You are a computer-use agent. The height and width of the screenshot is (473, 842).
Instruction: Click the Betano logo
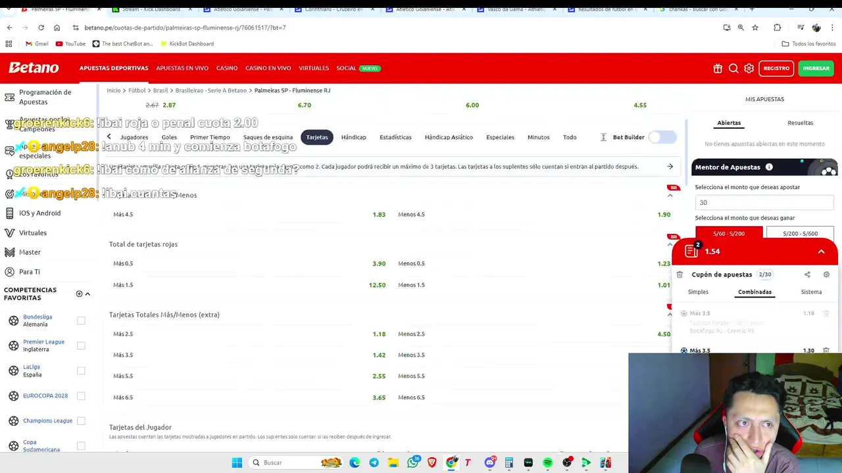coord(34,68)
